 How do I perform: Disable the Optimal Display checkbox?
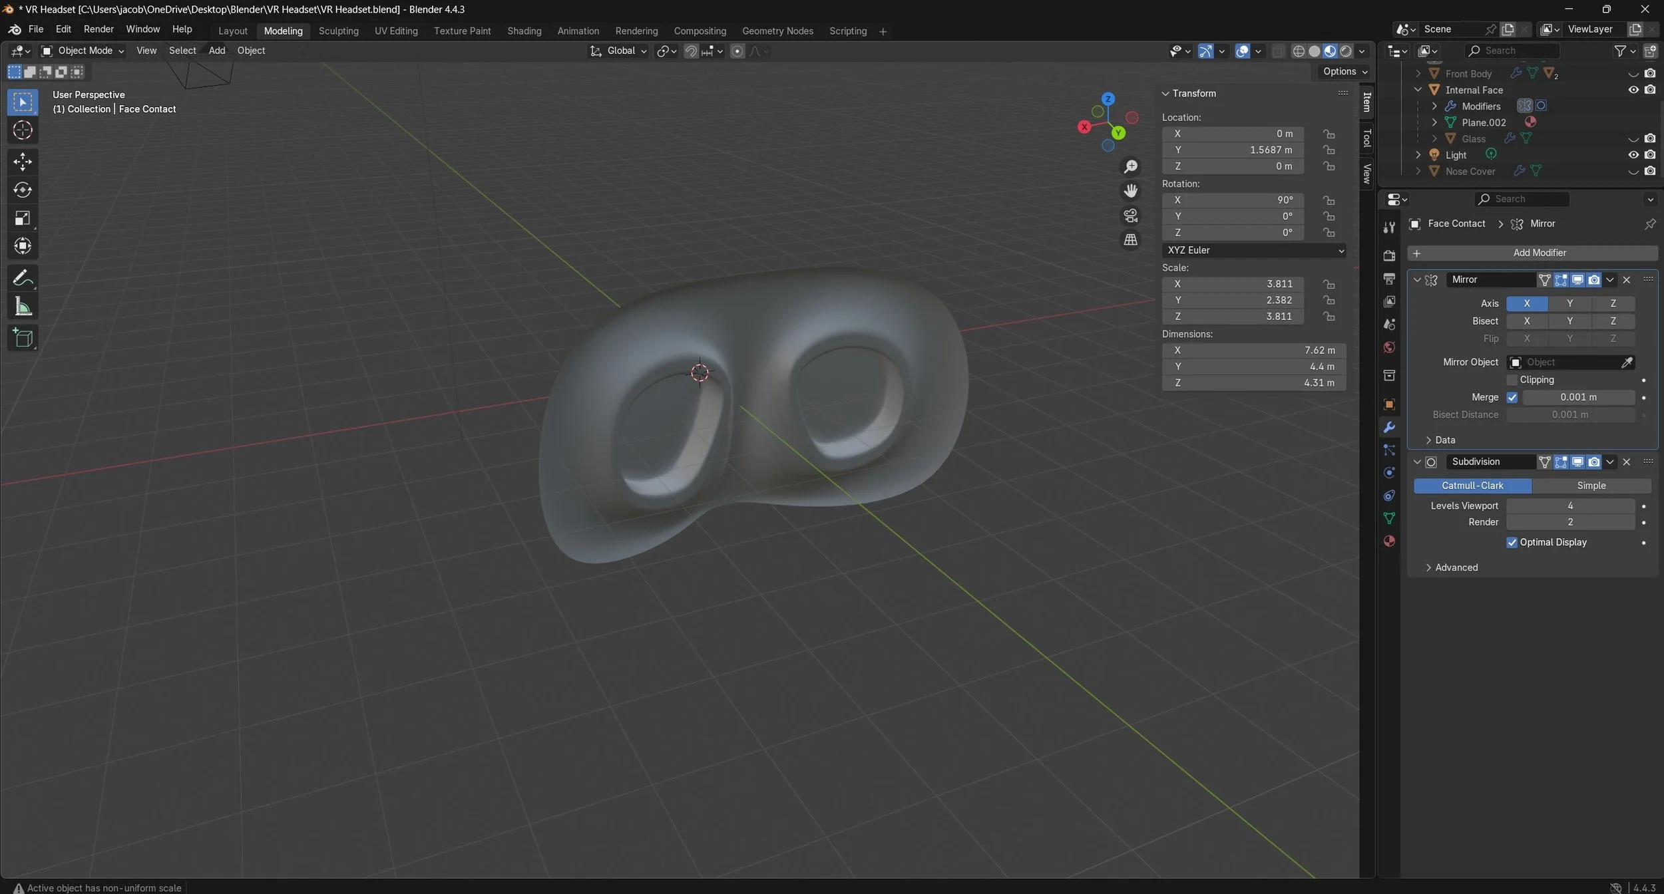tap(1512, 542)
